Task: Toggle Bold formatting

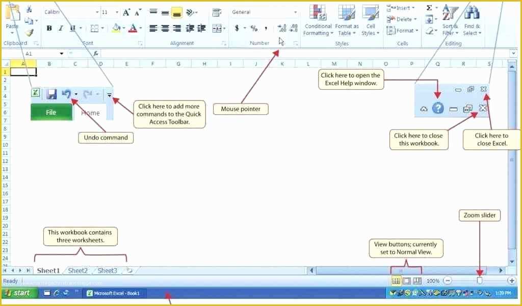Action: (49, 28)
